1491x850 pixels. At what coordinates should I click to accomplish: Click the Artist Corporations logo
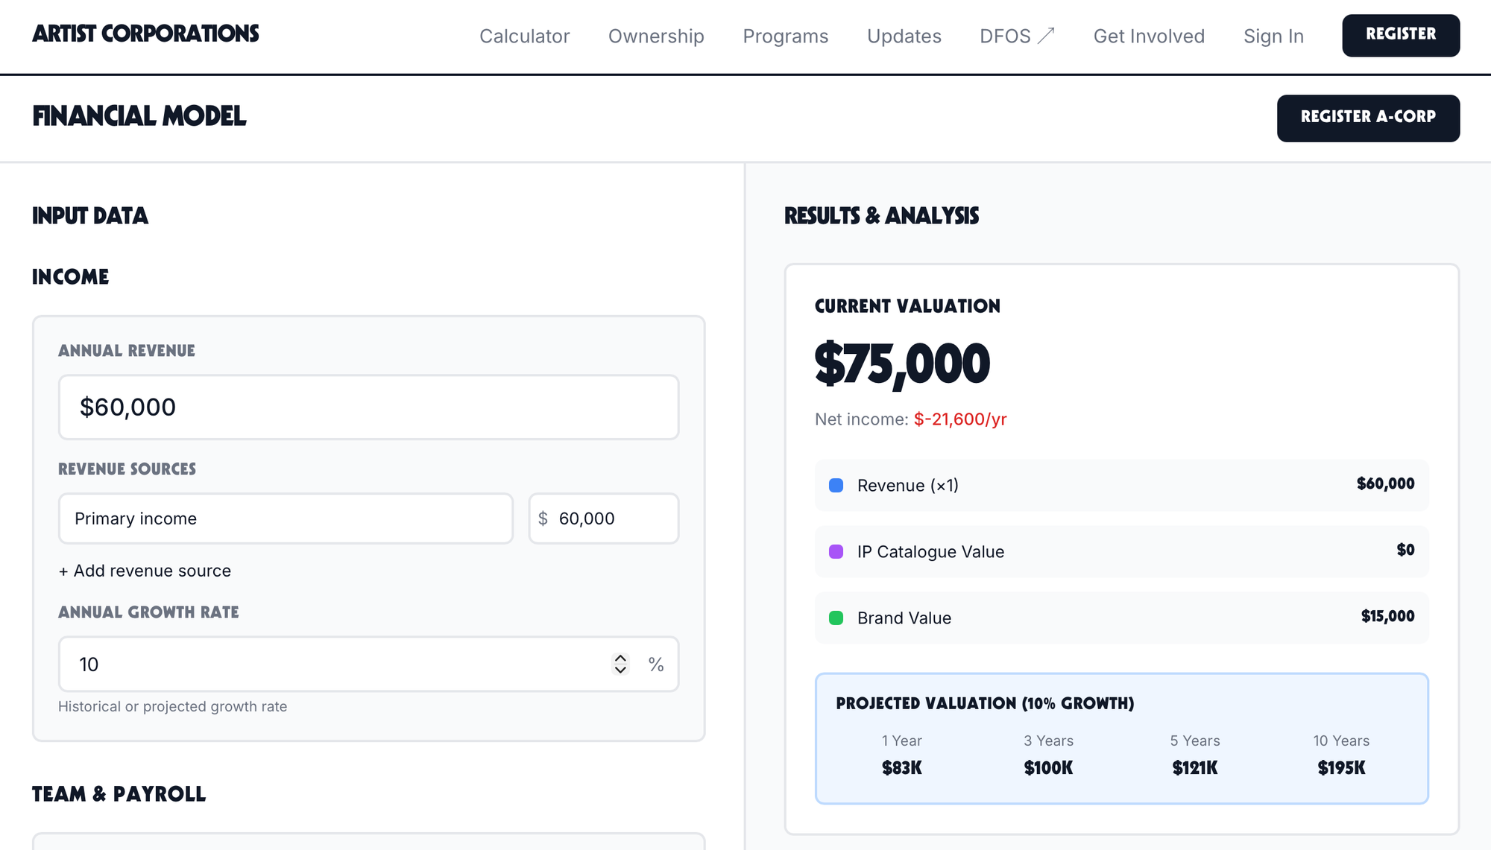coord(145,34)
